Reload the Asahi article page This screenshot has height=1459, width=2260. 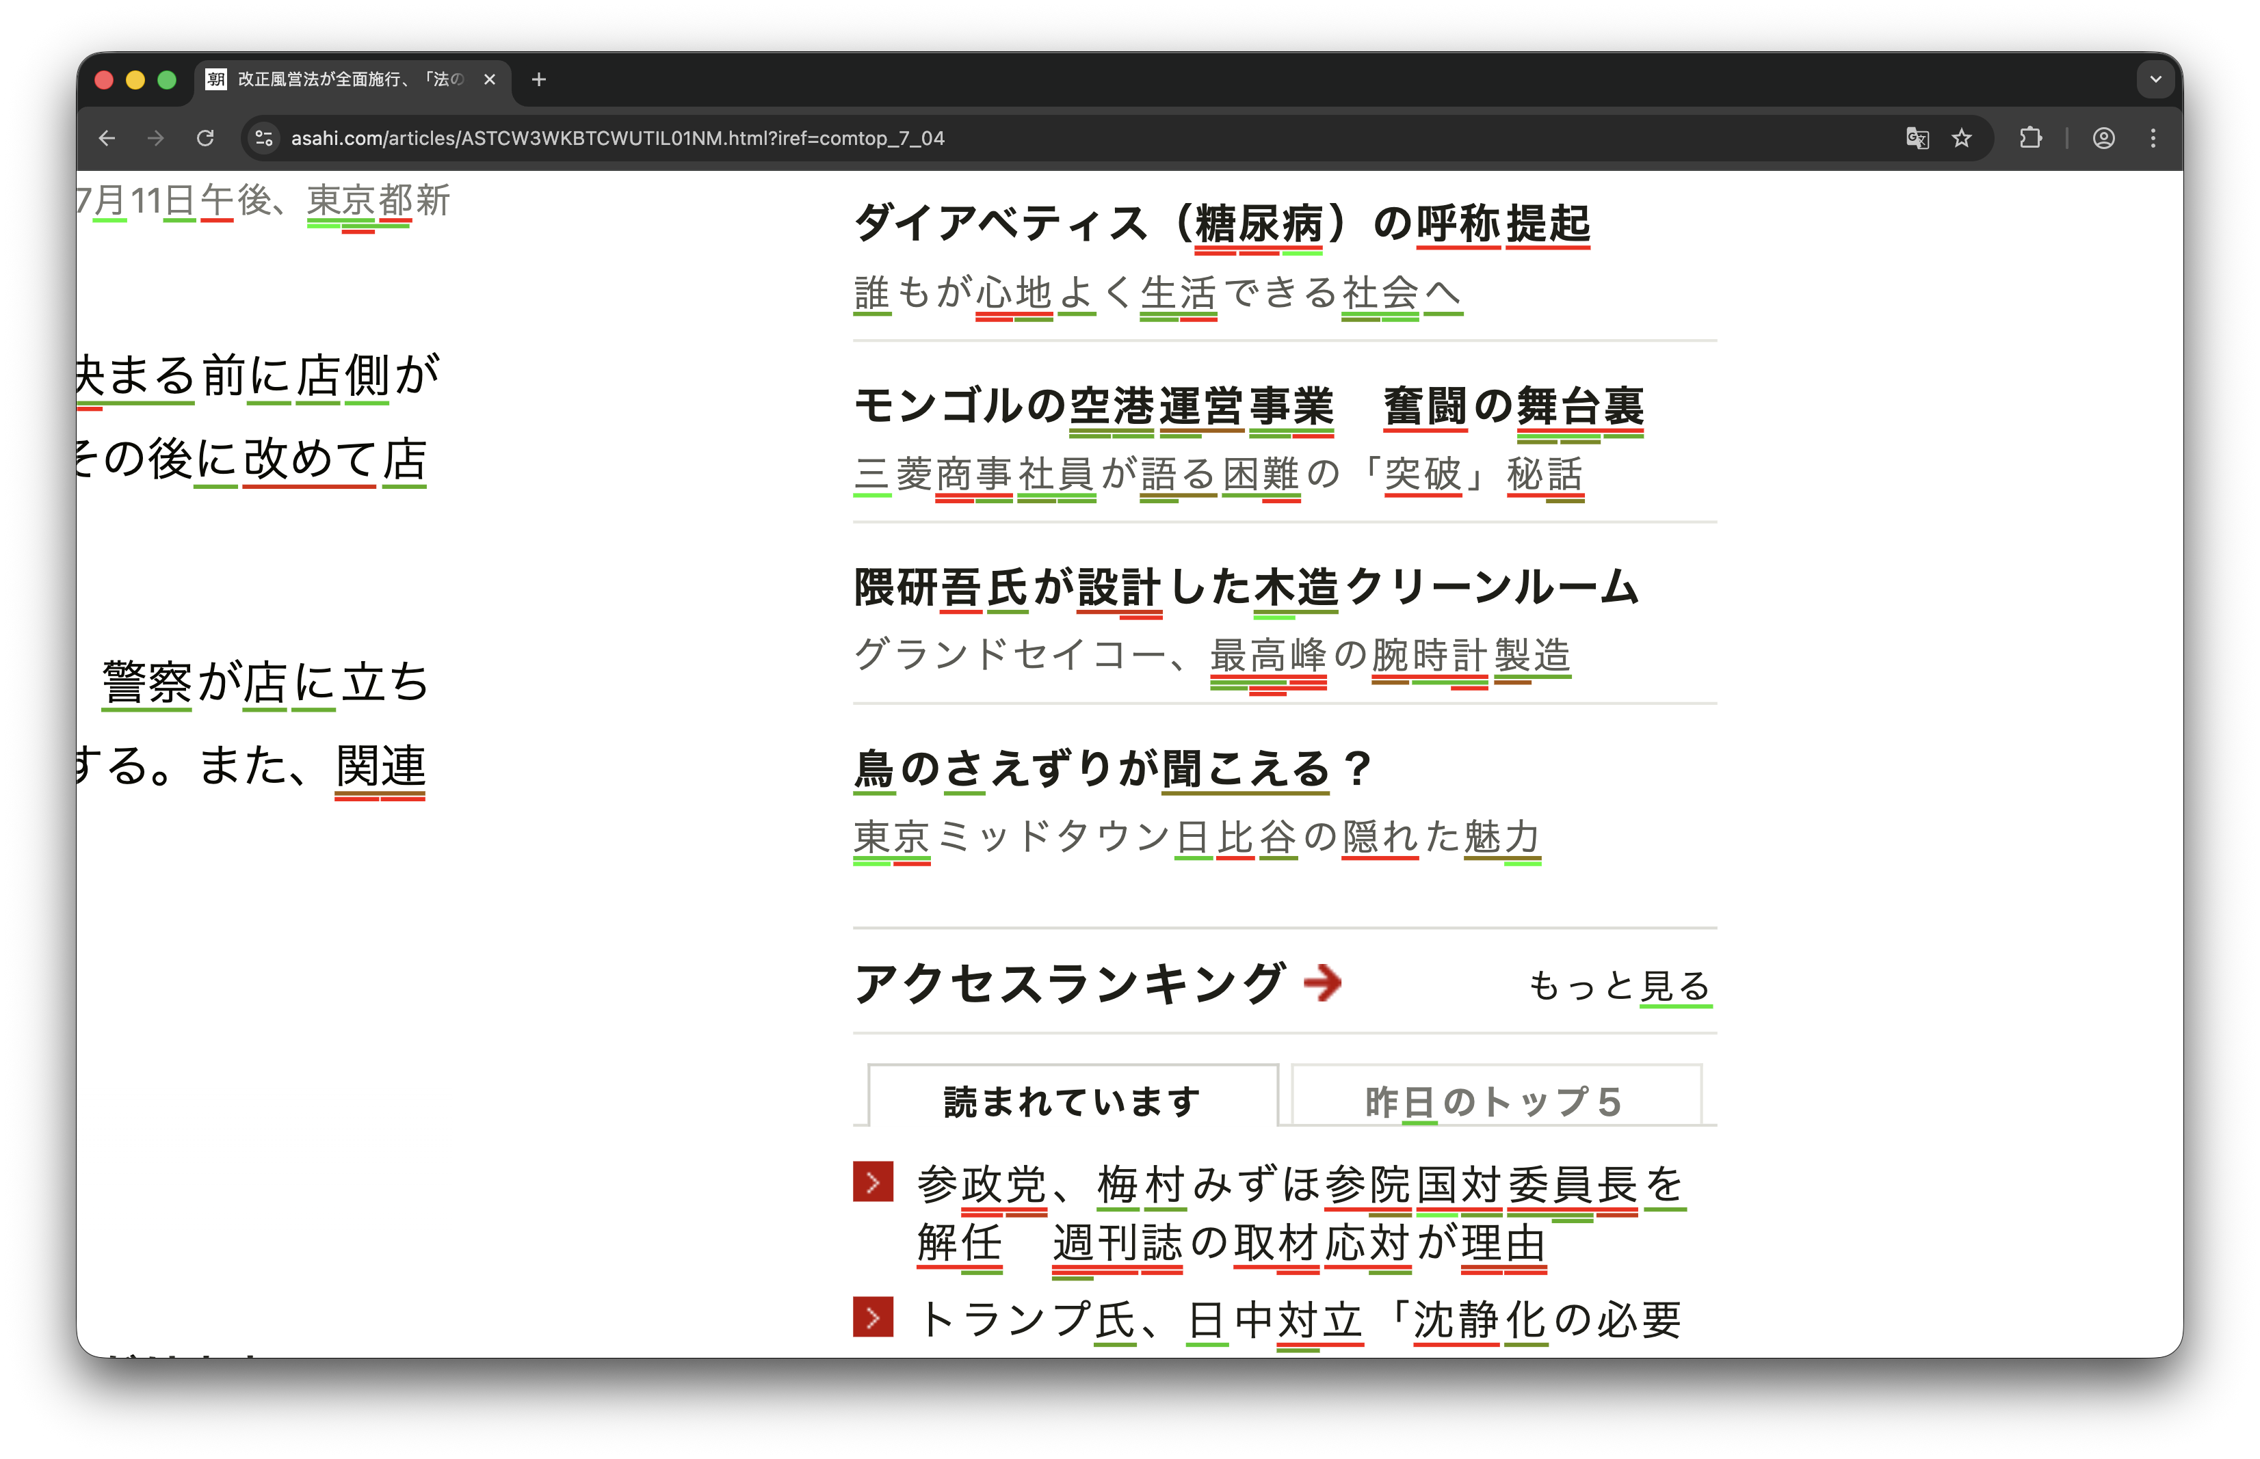click(x=206, y=138)
